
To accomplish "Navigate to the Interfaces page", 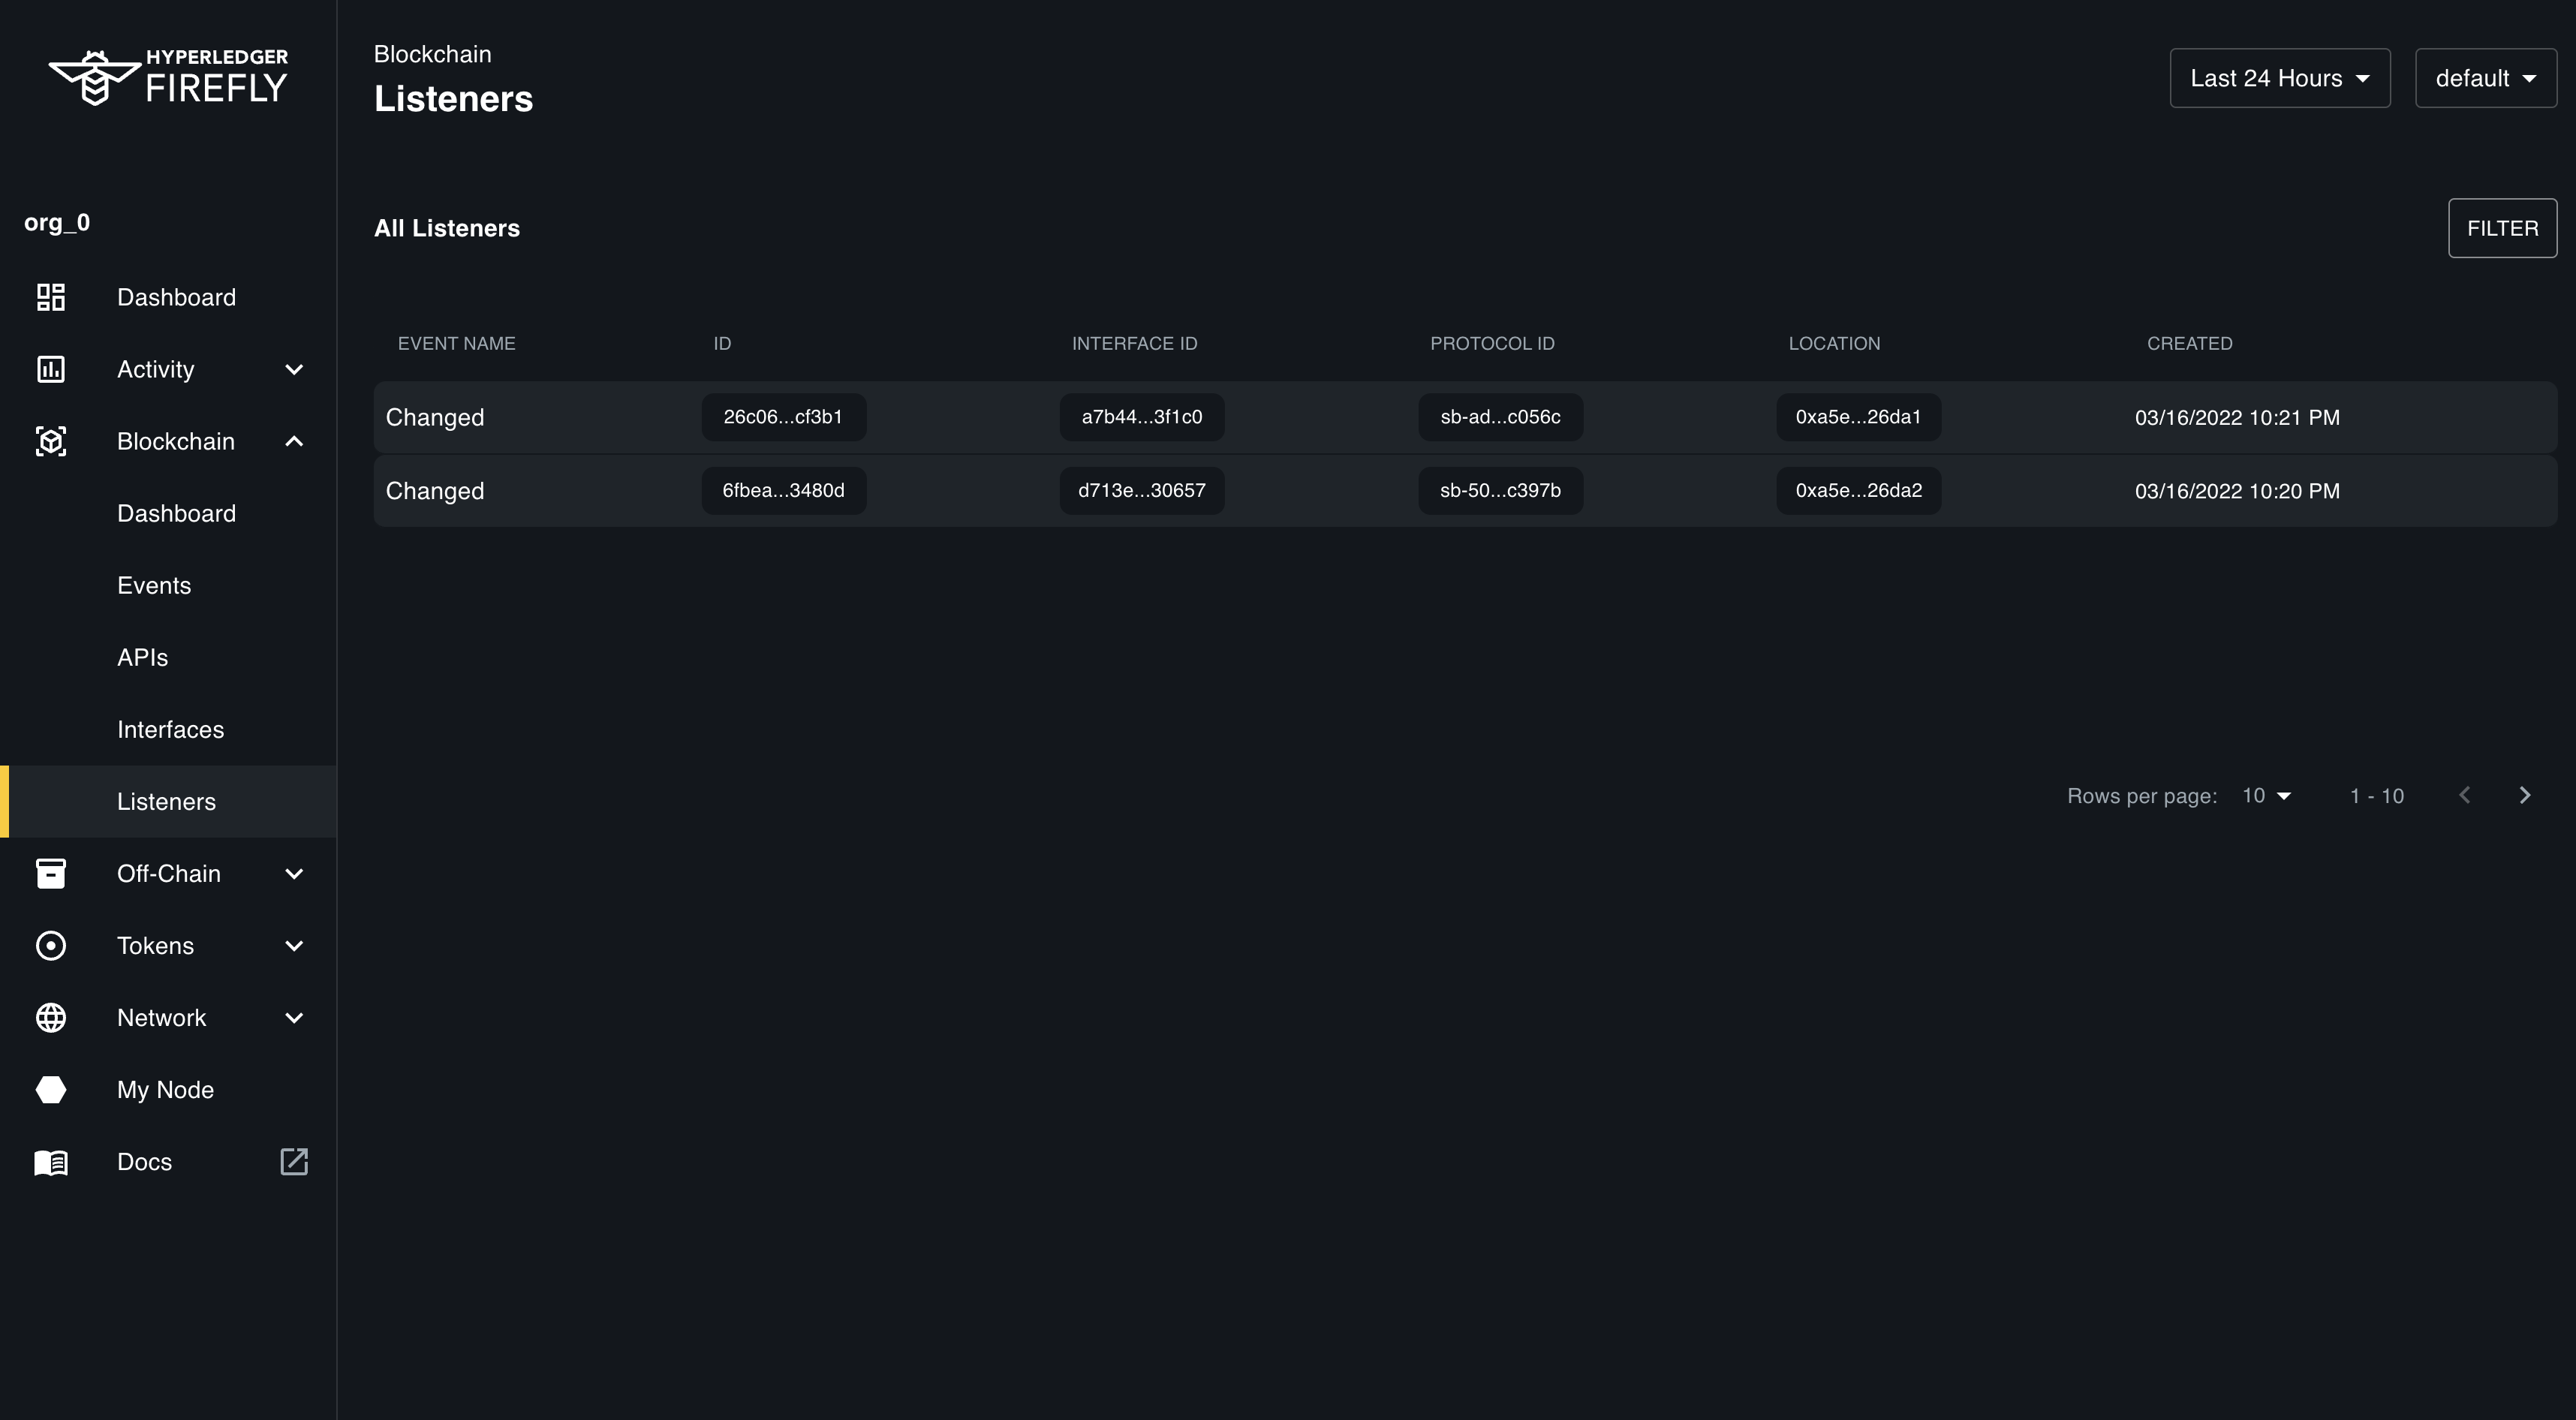I will point(170,729).
